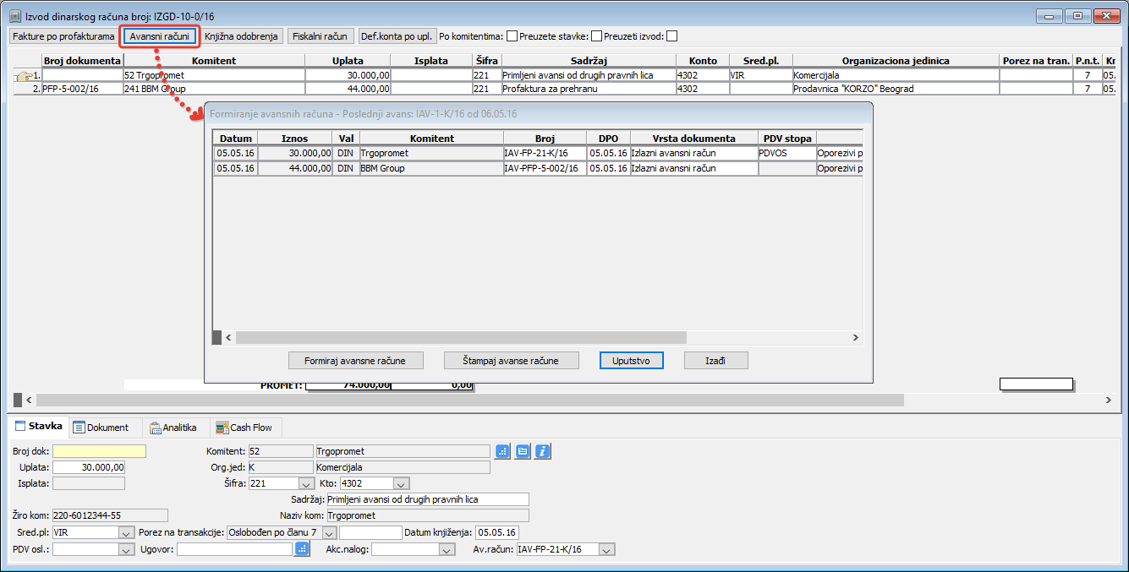Click the Sadržaj text field

coord(427,499)
